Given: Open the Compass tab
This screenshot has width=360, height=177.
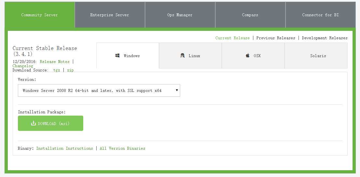Looking at the screenshot, I should point(250,15).
